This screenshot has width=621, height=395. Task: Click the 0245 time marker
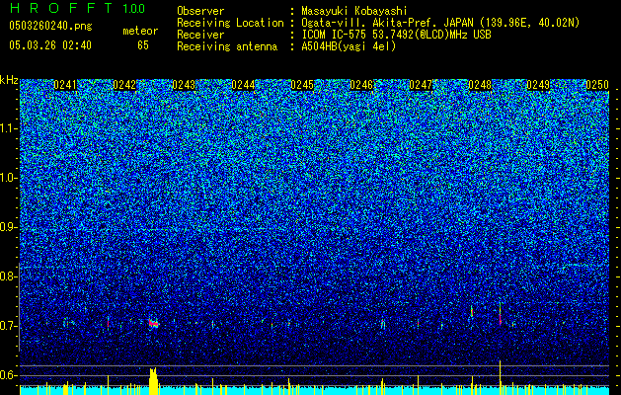coord(302,85)
